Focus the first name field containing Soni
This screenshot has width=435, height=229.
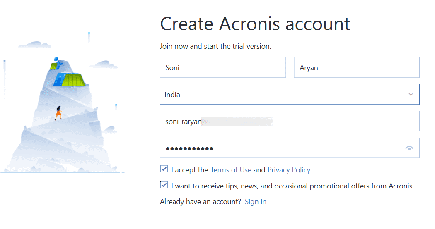(223, 67)
